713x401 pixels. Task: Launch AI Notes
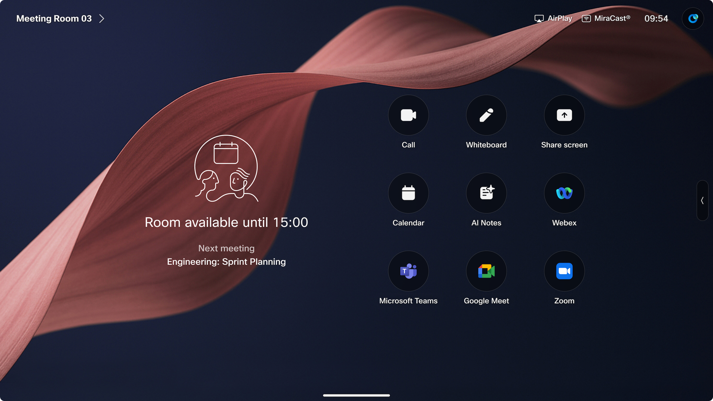point(486,193)
